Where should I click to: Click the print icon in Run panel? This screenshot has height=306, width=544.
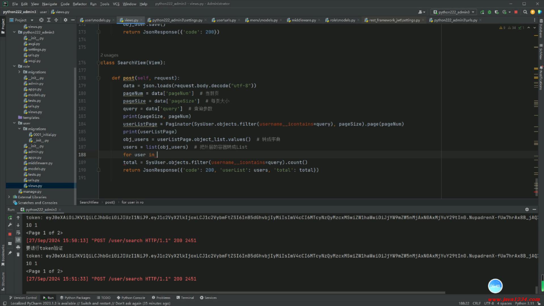tap(18, 247)
